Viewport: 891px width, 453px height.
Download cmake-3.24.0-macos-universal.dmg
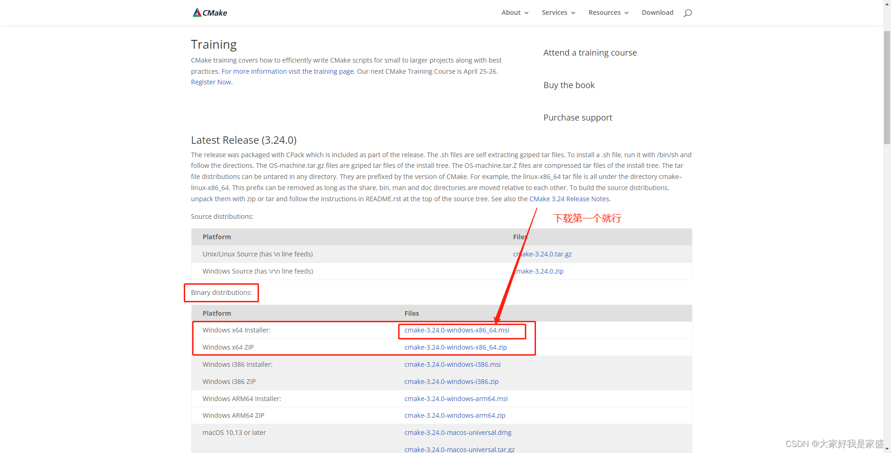(458, 433)
